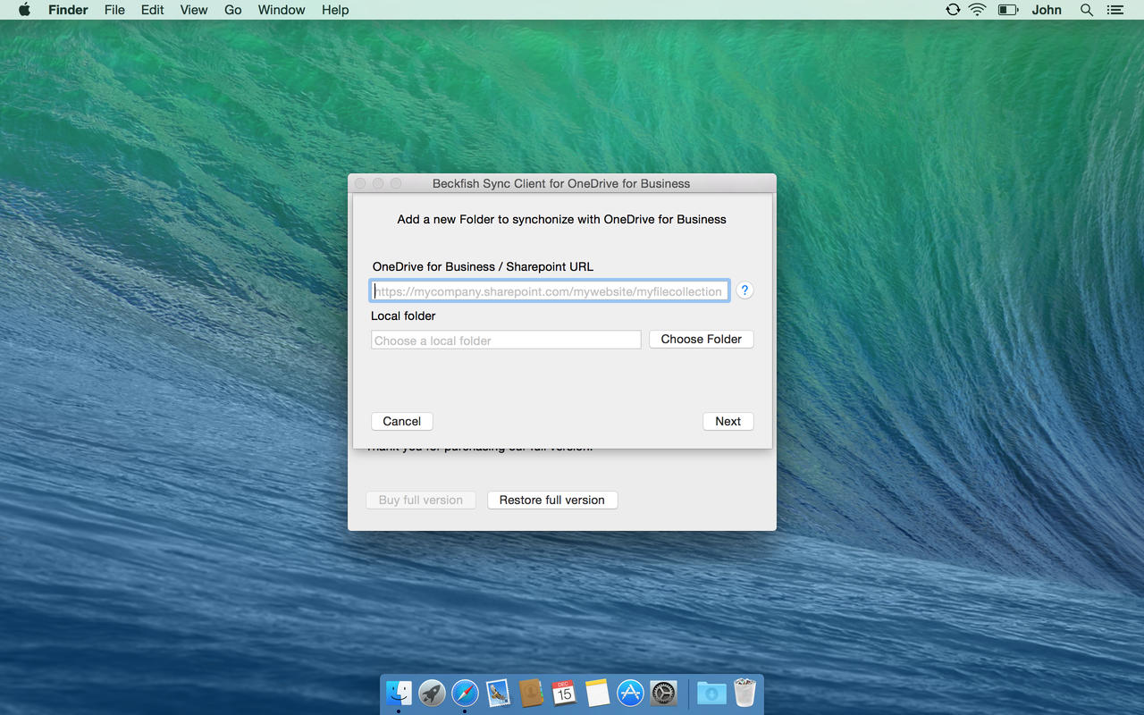This screenshot has width=1144, height=715.
Task: Focus the Sharepoint URL input field
Action: 550,291
